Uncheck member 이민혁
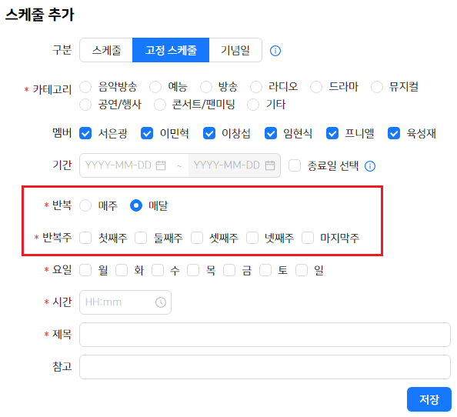Viewport: 457px width, 417px height. 147,133
